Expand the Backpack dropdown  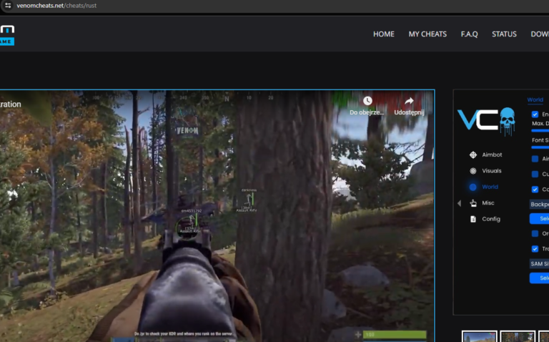[539, 204]
